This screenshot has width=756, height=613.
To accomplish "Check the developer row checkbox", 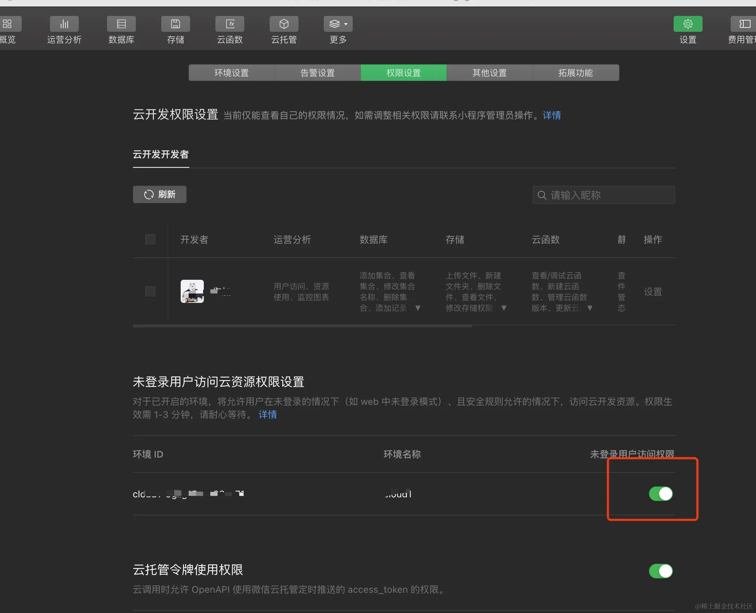I will click(150, 291).
